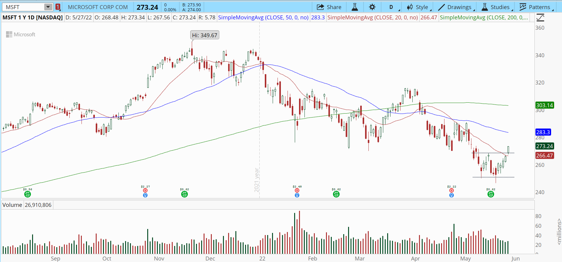
Task: Click the $0.62 dividend icon in November
Action: tap(185, 194)
